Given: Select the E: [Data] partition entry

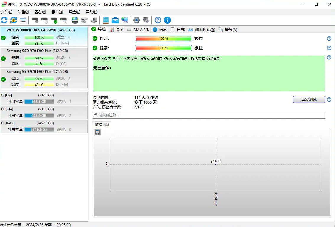Looking at the screenshot, I should click(x=44, y=126).
